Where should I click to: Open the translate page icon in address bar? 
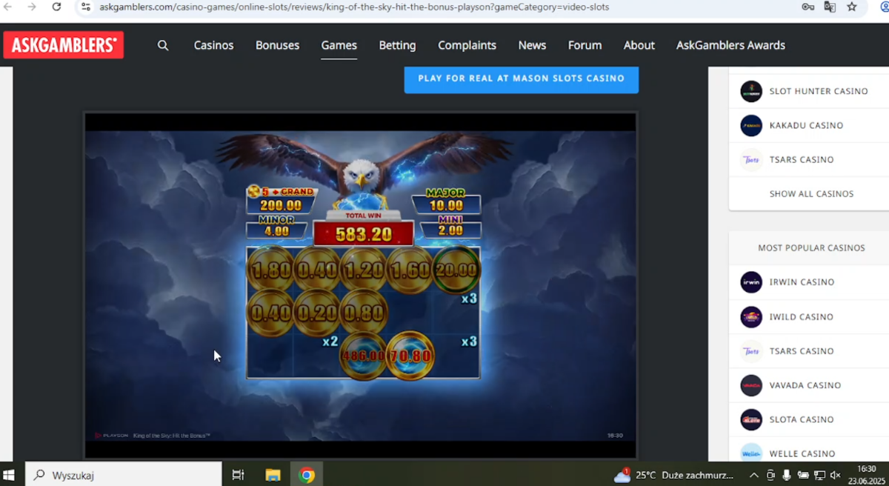coord(830,7)
